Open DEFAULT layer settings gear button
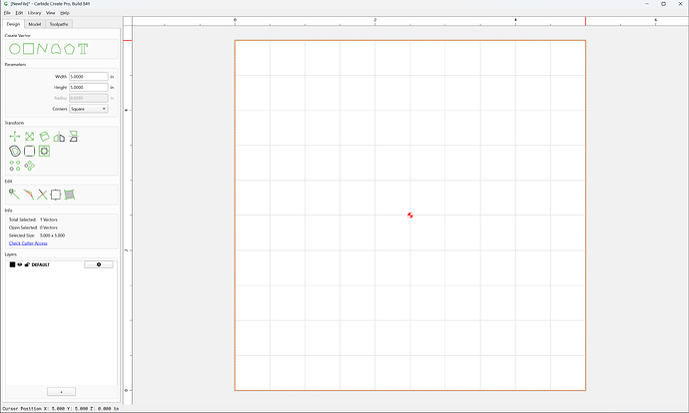 pyautogui.click(x=99, y=264)
